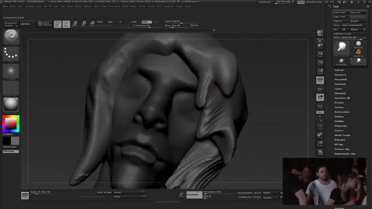
Task: Open the Alpha menu
Action: pos(5,6)
